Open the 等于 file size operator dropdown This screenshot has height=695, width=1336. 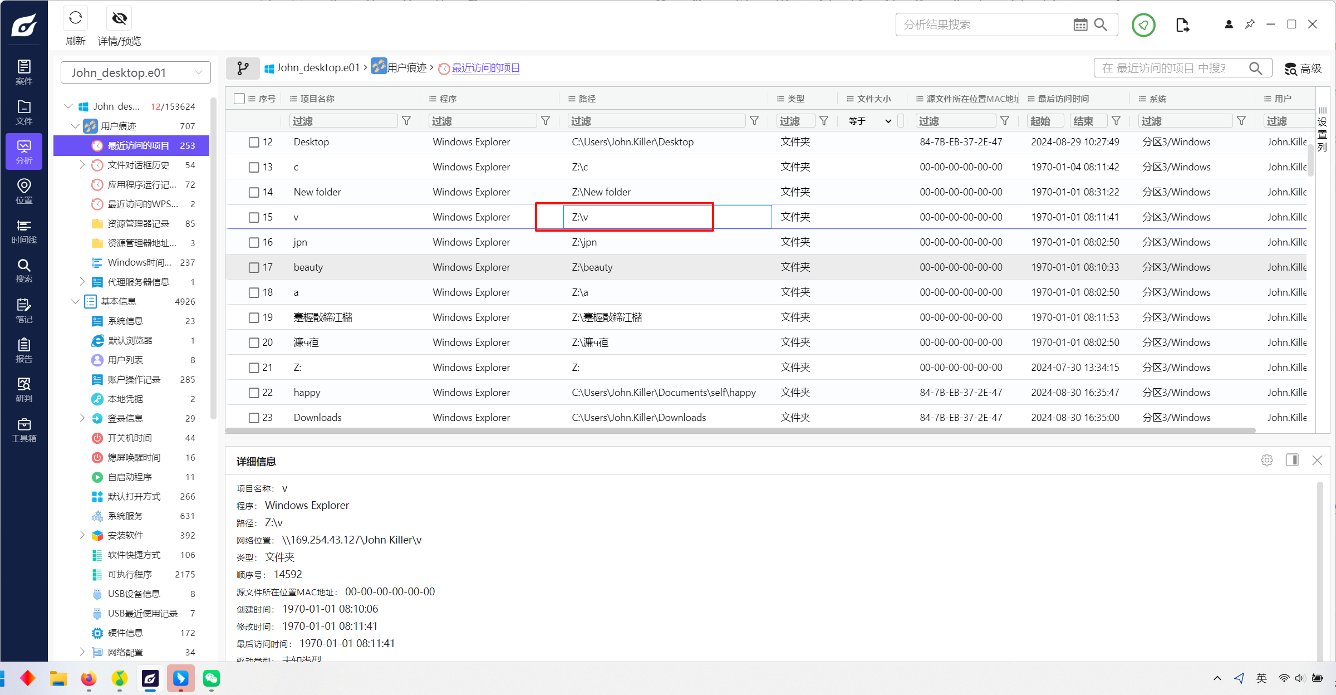870,121
